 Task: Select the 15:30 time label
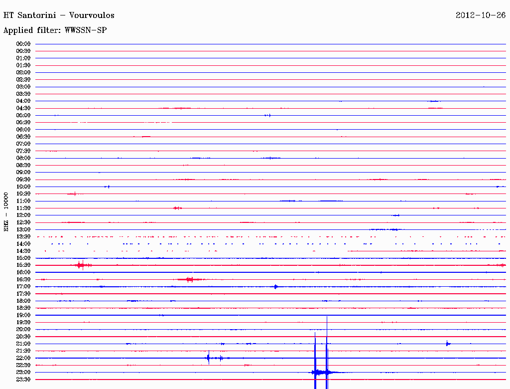(x=23, y=265)
